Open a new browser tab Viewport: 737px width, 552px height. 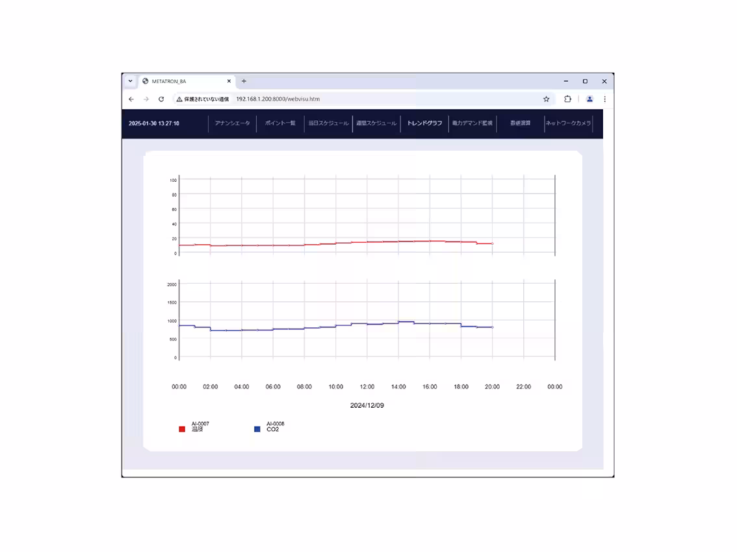(x=244, y=81)
